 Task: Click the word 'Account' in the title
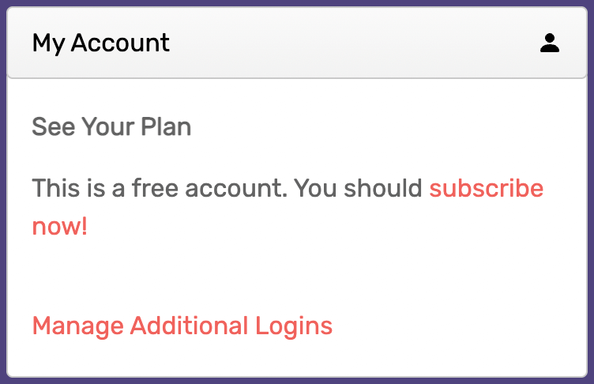tap(120, 43)
